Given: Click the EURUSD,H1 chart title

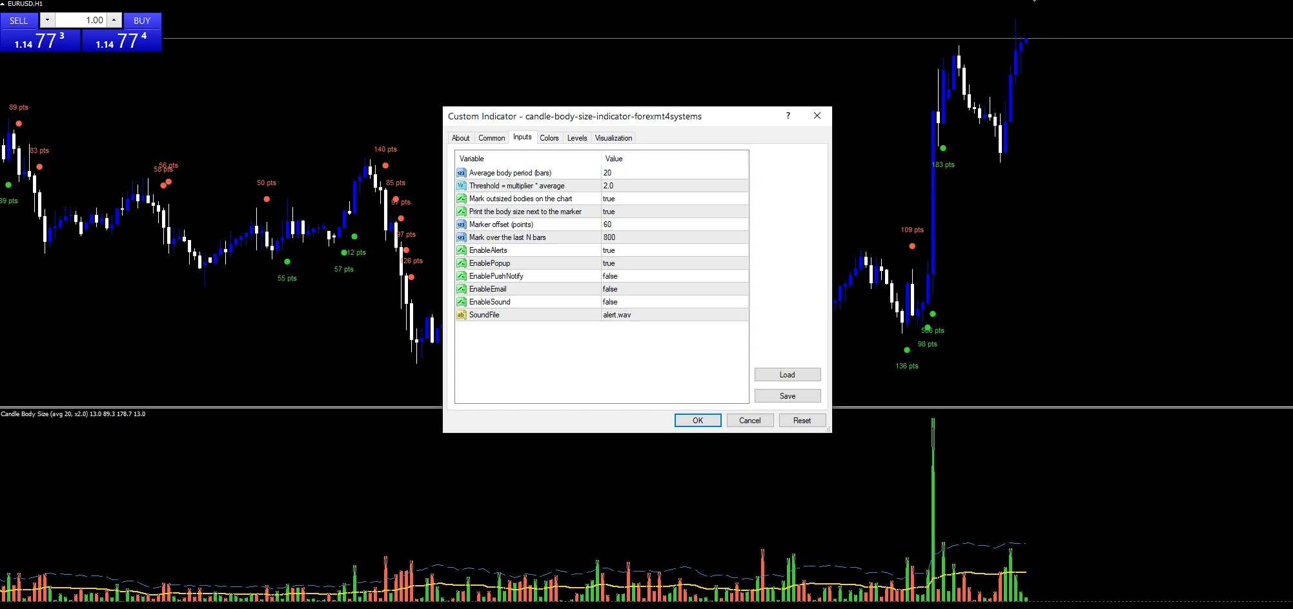Looking at the screenshot, I should pyautogui.click(x=25, y=4).
